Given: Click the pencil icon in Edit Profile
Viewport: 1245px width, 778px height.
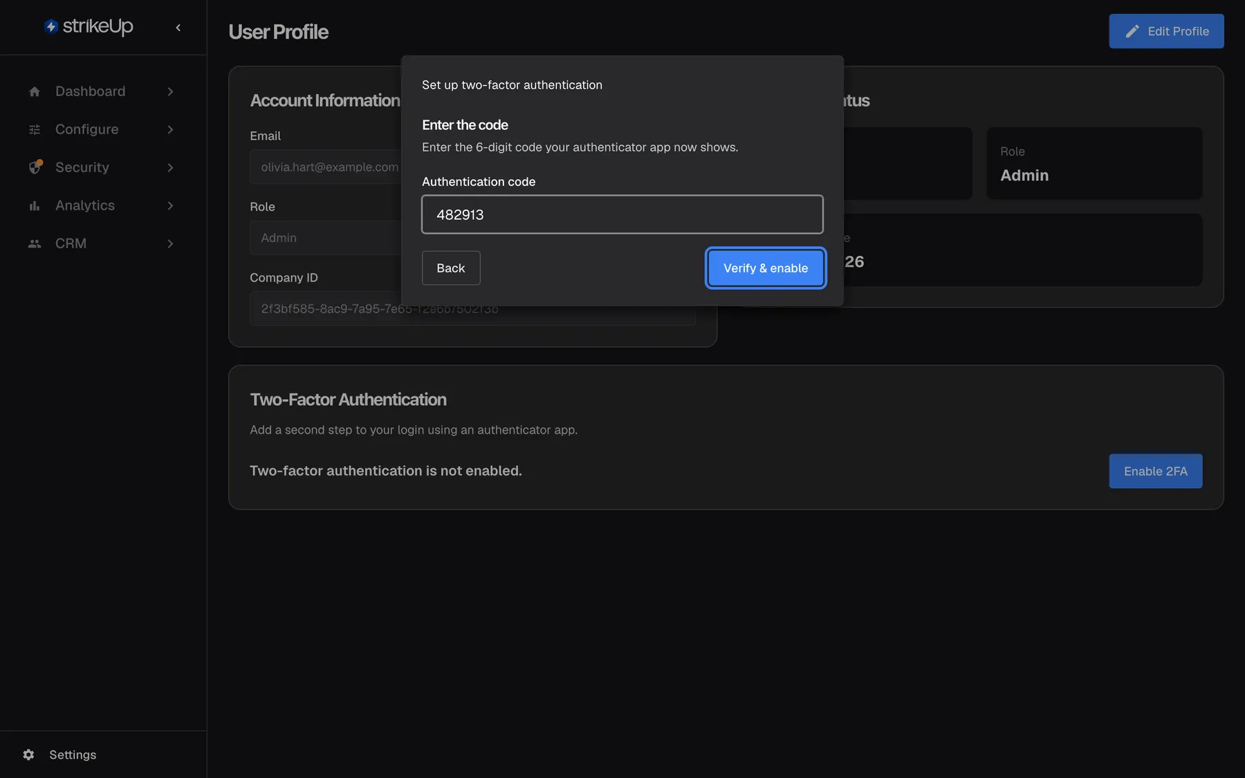Looking at the screenshot, I should click(1132, 31).
